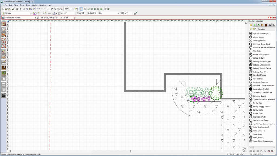Image resolution: width=277 pixels, height=156 pixels.
Task: Select the Zoom In magnifier tool
Action: click(x=58, y=8)
